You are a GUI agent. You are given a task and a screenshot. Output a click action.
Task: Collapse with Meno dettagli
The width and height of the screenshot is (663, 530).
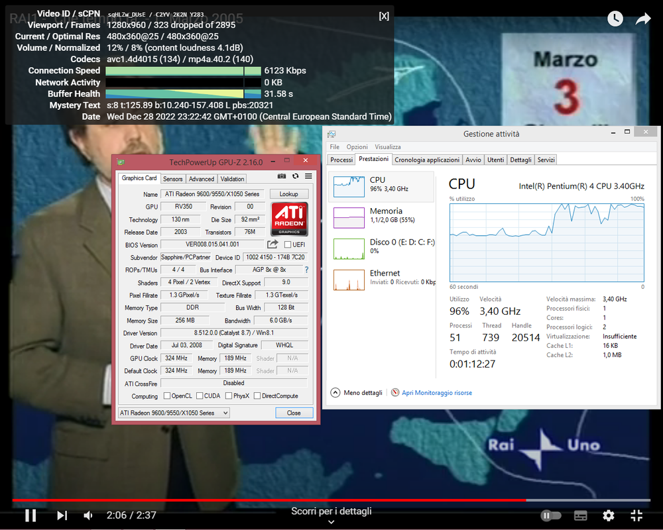coord(357,393)
